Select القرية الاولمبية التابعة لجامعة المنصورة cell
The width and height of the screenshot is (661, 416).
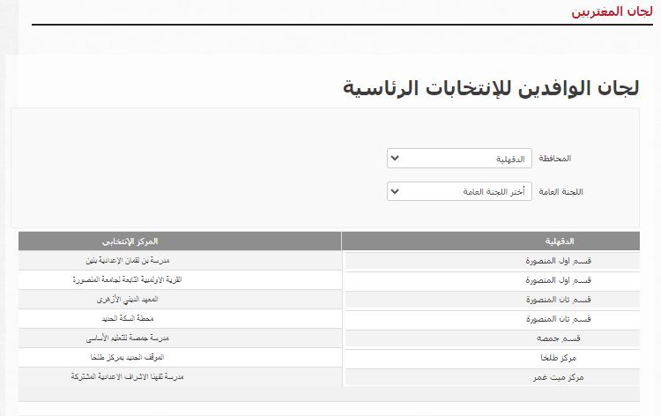click(x=180, y=280)
